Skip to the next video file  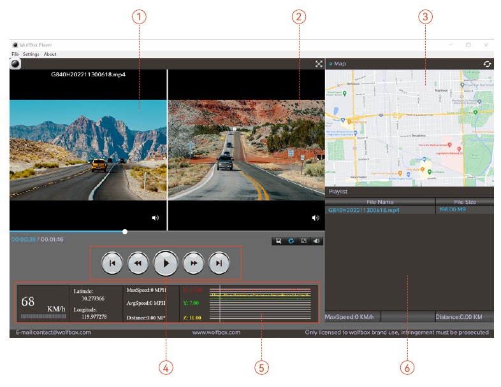tap(219, 262)
